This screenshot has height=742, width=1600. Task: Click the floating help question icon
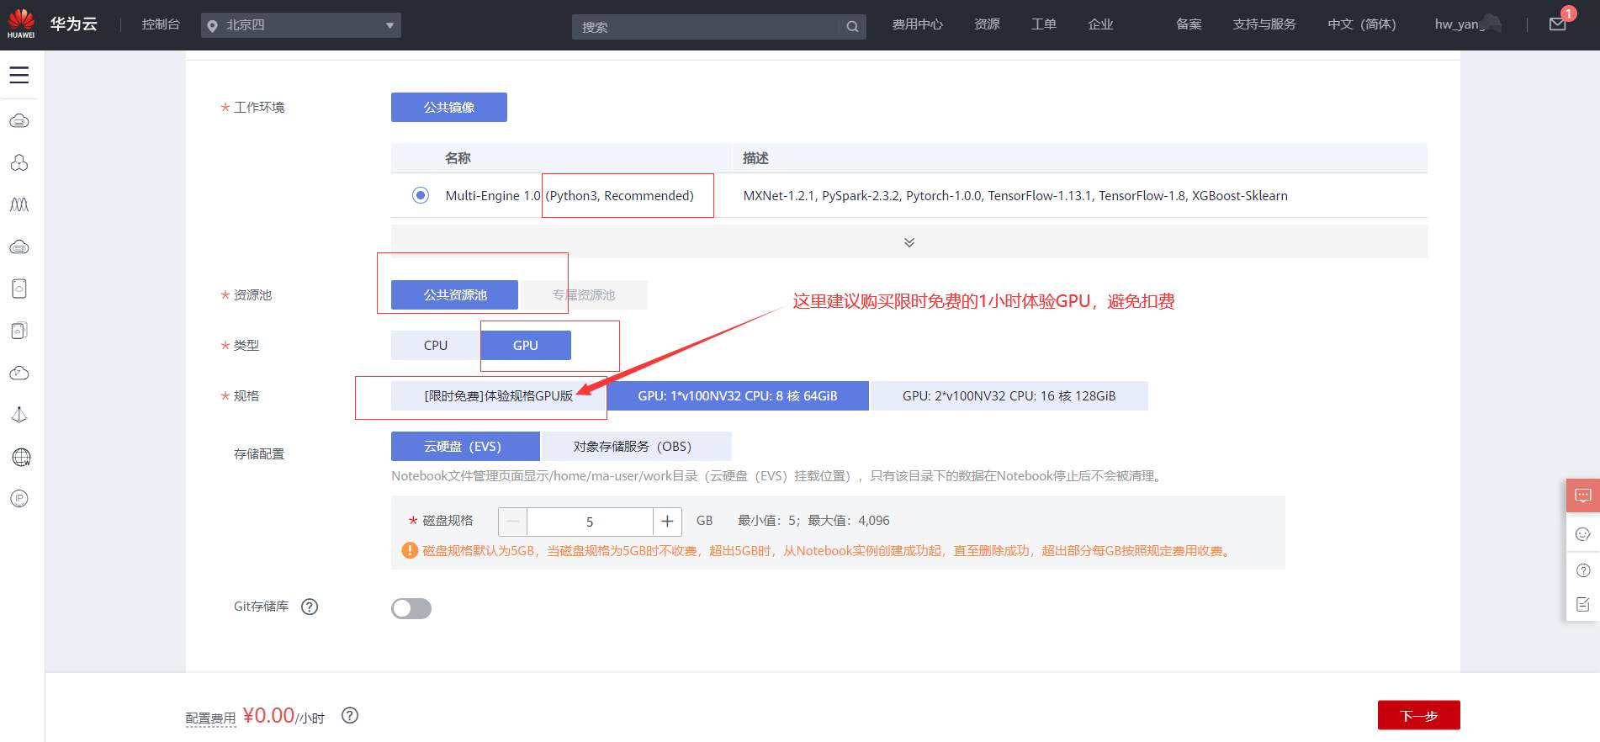(x=1582, y=570)
